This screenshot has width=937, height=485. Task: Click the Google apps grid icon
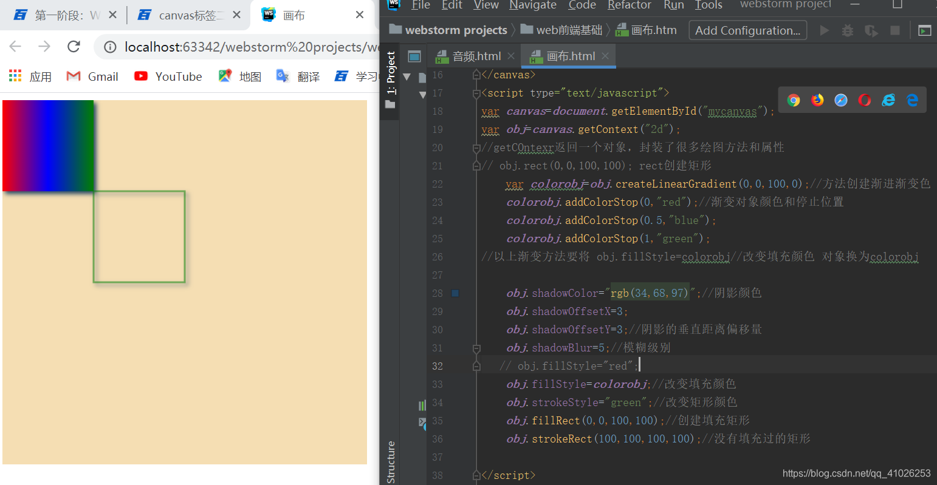point(15,75)
